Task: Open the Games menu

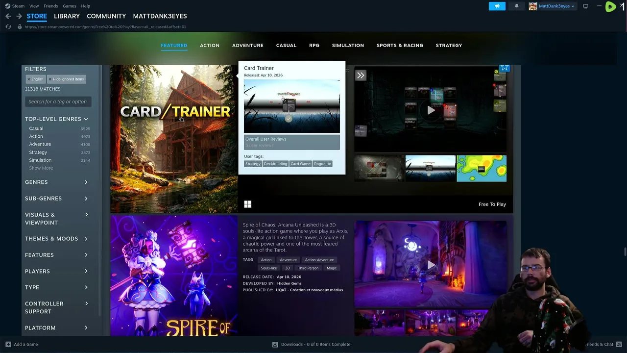Action: (70, 6)
